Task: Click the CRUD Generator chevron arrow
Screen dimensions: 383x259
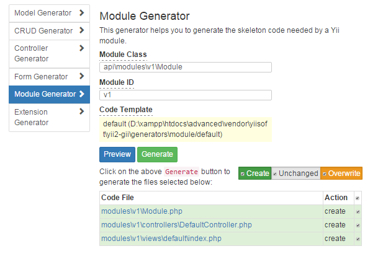Action: click(83, 30)
